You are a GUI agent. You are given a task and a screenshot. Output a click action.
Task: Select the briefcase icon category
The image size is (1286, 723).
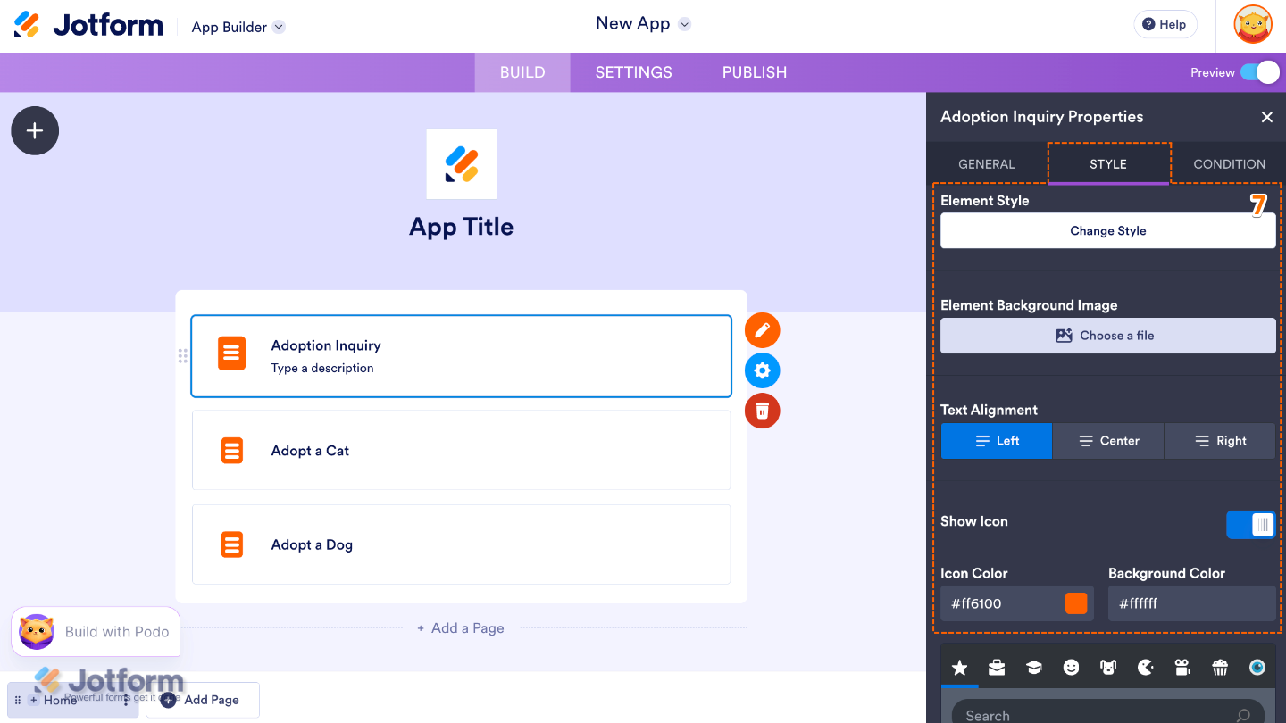point(997,667)
